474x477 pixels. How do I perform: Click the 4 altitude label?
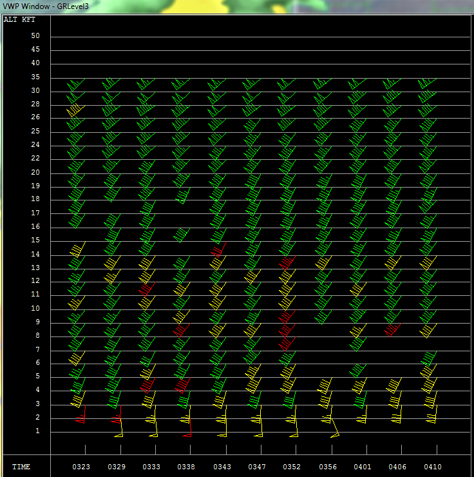coord(38,389)
